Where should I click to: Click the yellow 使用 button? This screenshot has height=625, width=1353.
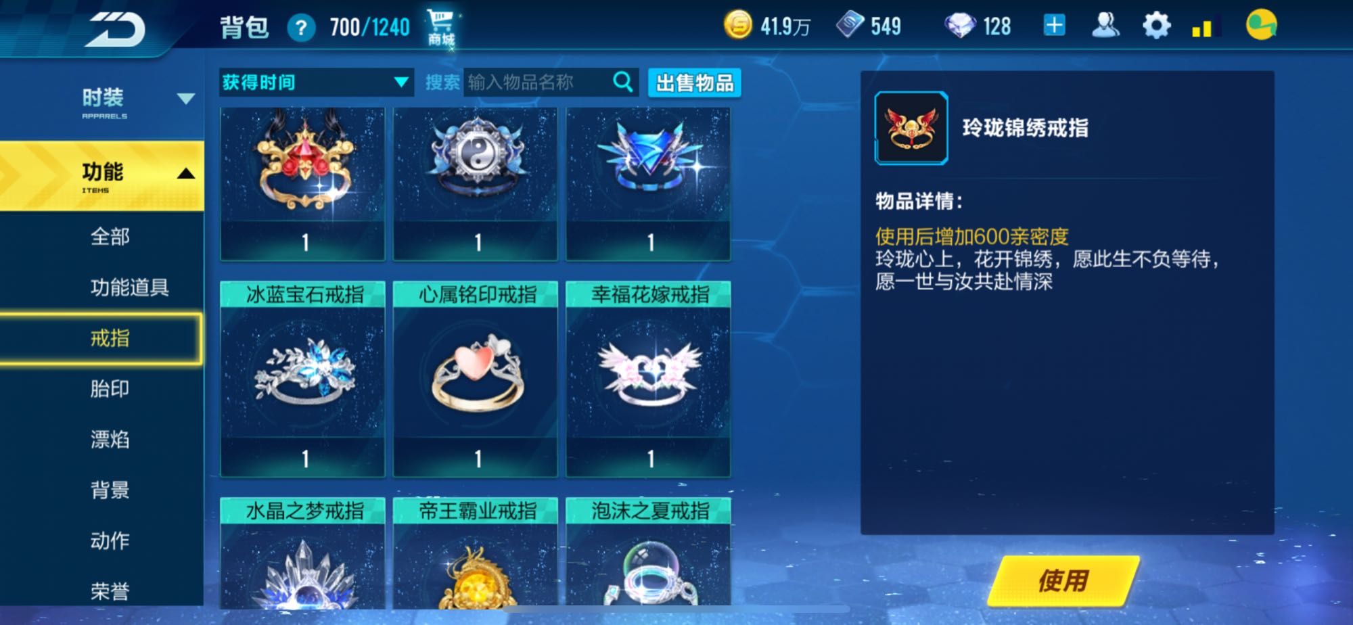coord(1063,580)
